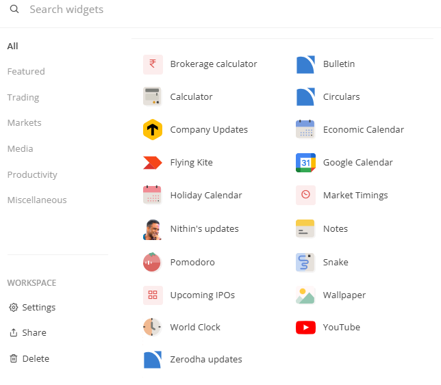
Task: Open Nithin's updates avatar
Action: coord(153,229)
